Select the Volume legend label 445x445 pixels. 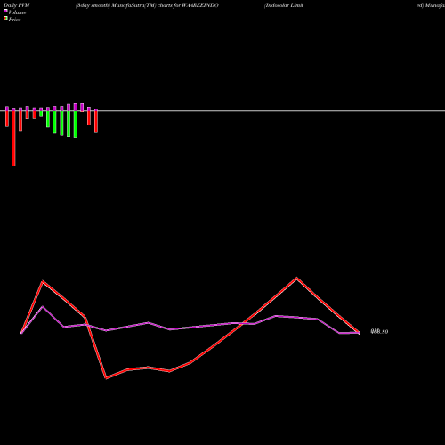click(17, 12)
